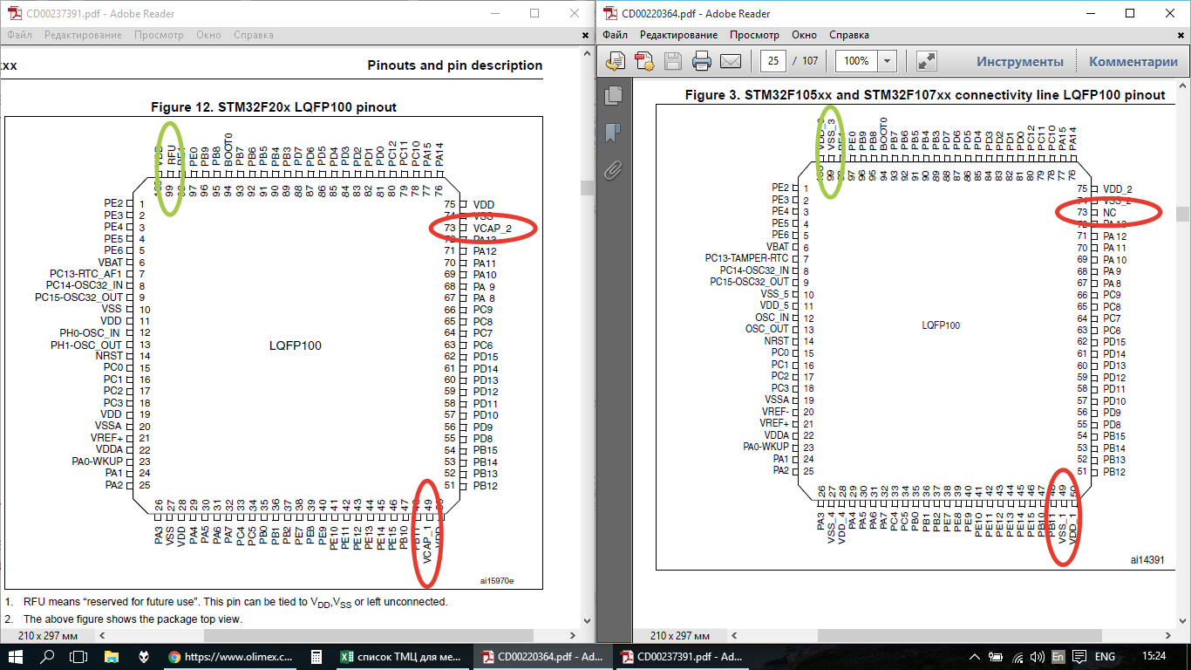Image resolution: width=1191 pixels, height=670 pixels.
Task: Switch to CD00220364.pdf taskbar button
Action: pyautogui.click(x=542, y=656)
